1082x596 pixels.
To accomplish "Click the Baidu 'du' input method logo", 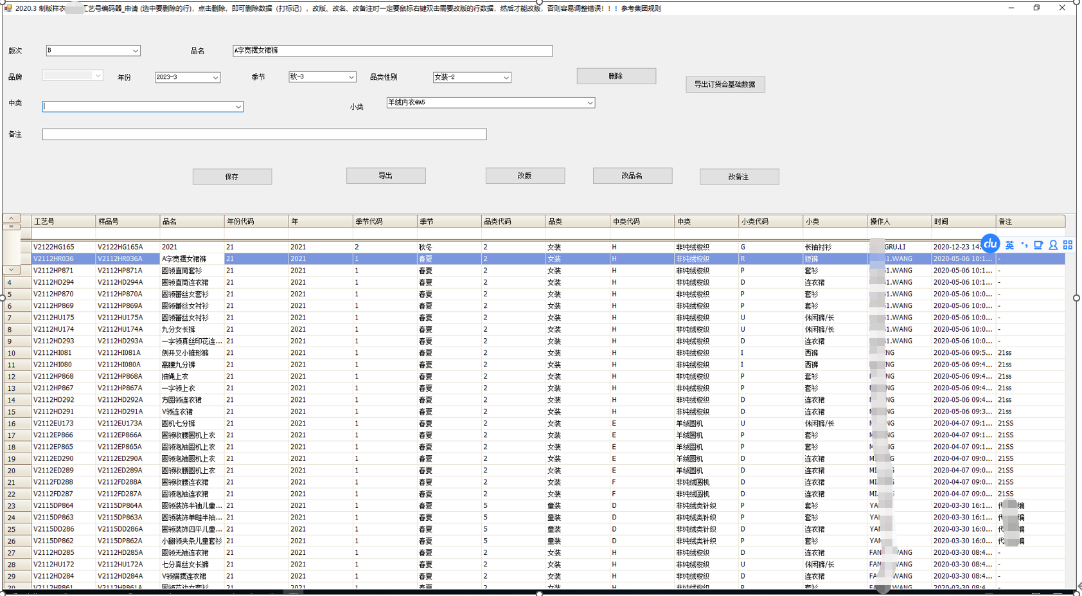I will (990, 244).
